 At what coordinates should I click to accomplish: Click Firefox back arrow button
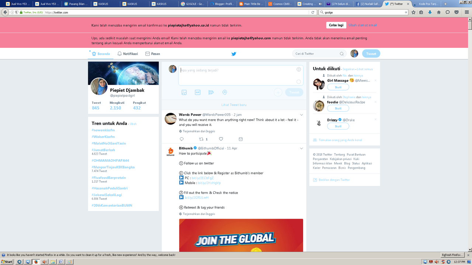pyautogui.click(x=5, y=12)
